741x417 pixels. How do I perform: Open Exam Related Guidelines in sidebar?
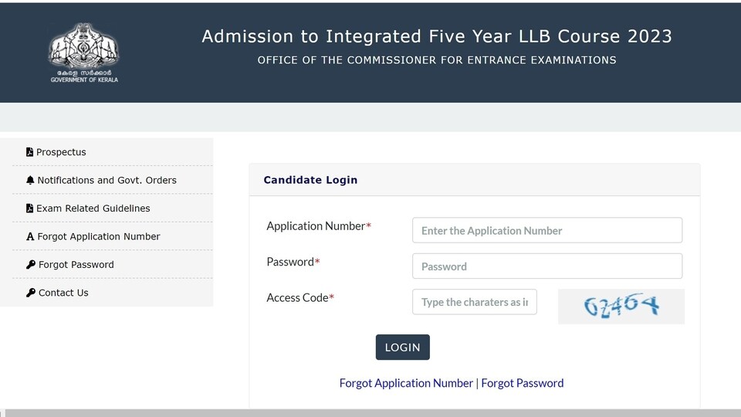point(113,208)
